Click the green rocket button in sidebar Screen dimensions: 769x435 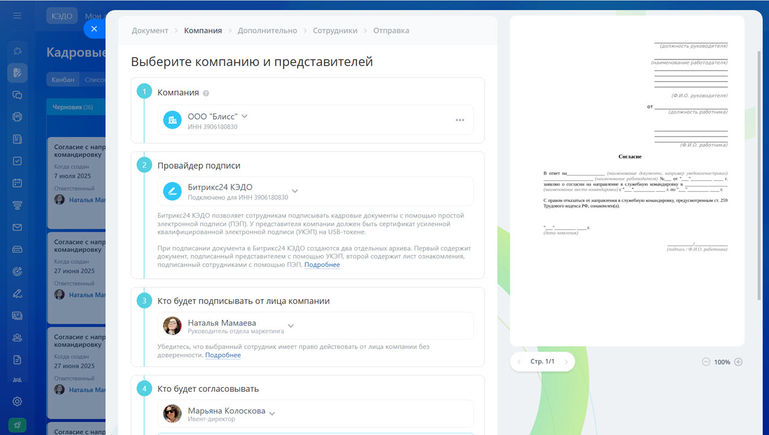(17, 425)
